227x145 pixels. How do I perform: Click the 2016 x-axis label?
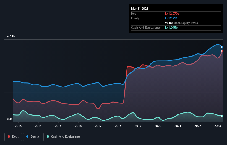78,126
